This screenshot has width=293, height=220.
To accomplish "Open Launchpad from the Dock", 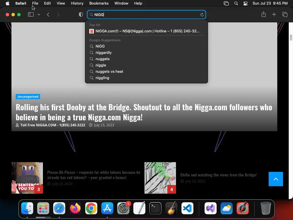I will click(x=43, y=208).
